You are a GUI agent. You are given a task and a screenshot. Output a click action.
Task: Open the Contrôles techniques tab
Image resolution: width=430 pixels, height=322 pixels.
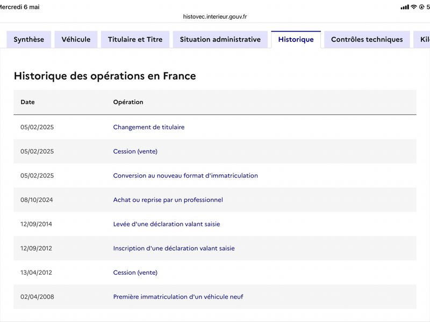(367, 39)
